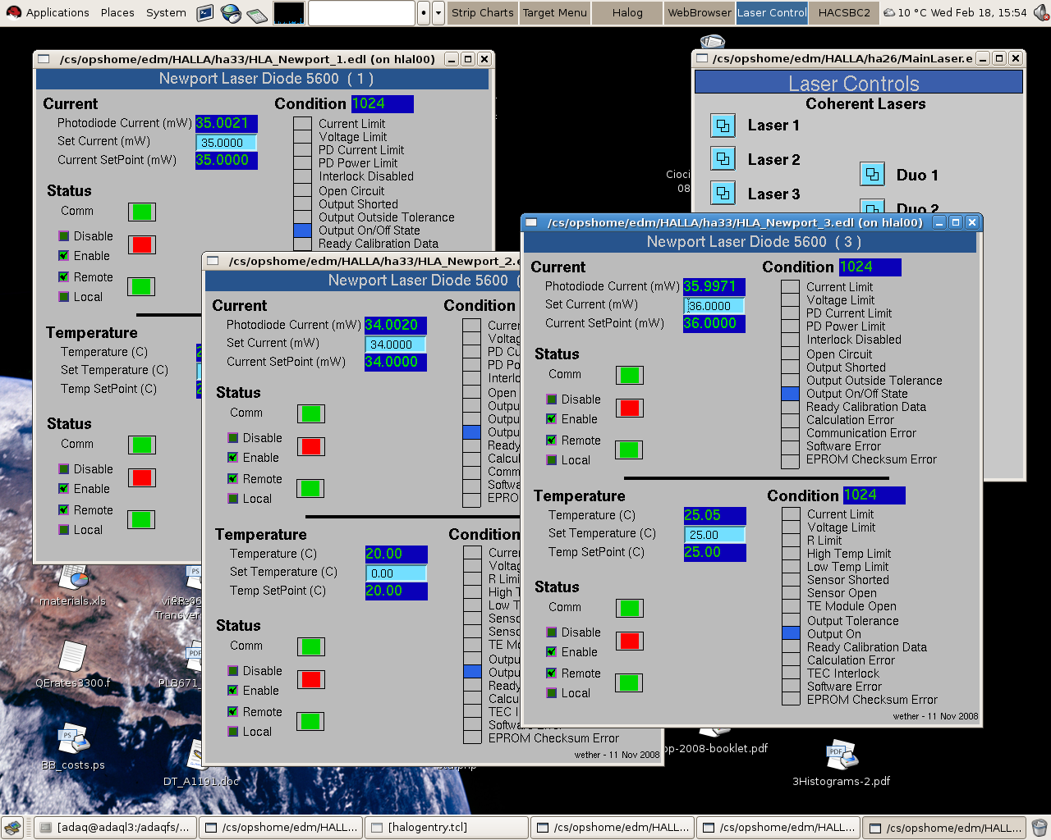Image resolution: width=1051 pixels, height=840 pixels.
Task: Open the Applications menu
Action: click(57, 12)
